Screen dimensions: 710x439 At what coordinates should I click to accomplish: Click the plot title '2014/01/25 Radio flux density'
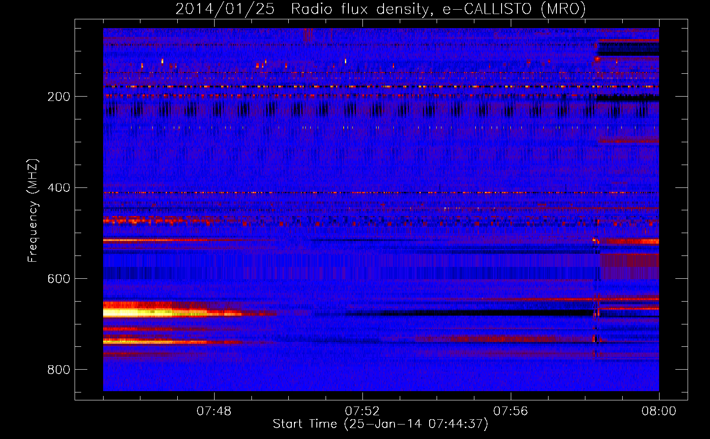380,9
